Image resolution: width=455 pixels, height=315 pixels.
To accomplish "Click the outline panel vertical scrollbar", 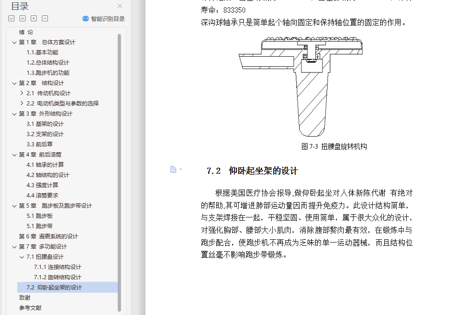I will pos(119,173).
